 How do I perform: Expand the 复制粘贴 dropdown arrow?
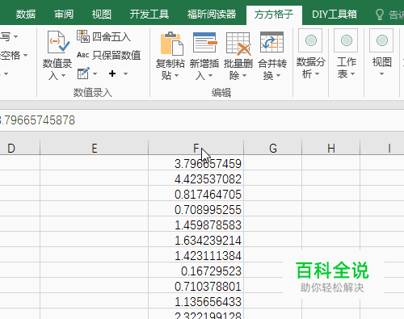click(x=176, y=76)
